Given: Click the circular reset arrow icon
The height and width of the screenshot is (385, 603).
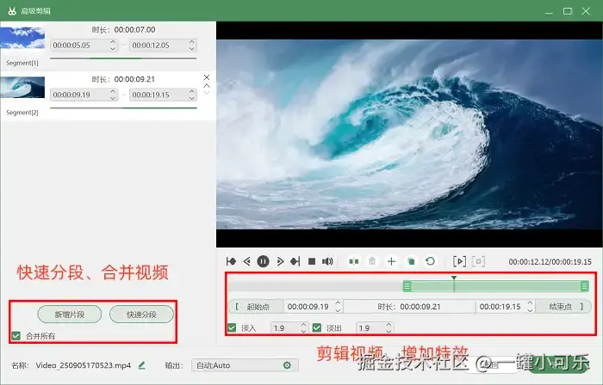Looking at the screenshot, I should (431, 261).
